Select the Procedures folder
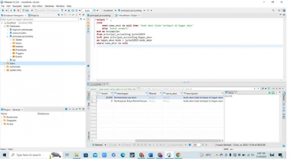294x165 pixels. coord(21,50)
